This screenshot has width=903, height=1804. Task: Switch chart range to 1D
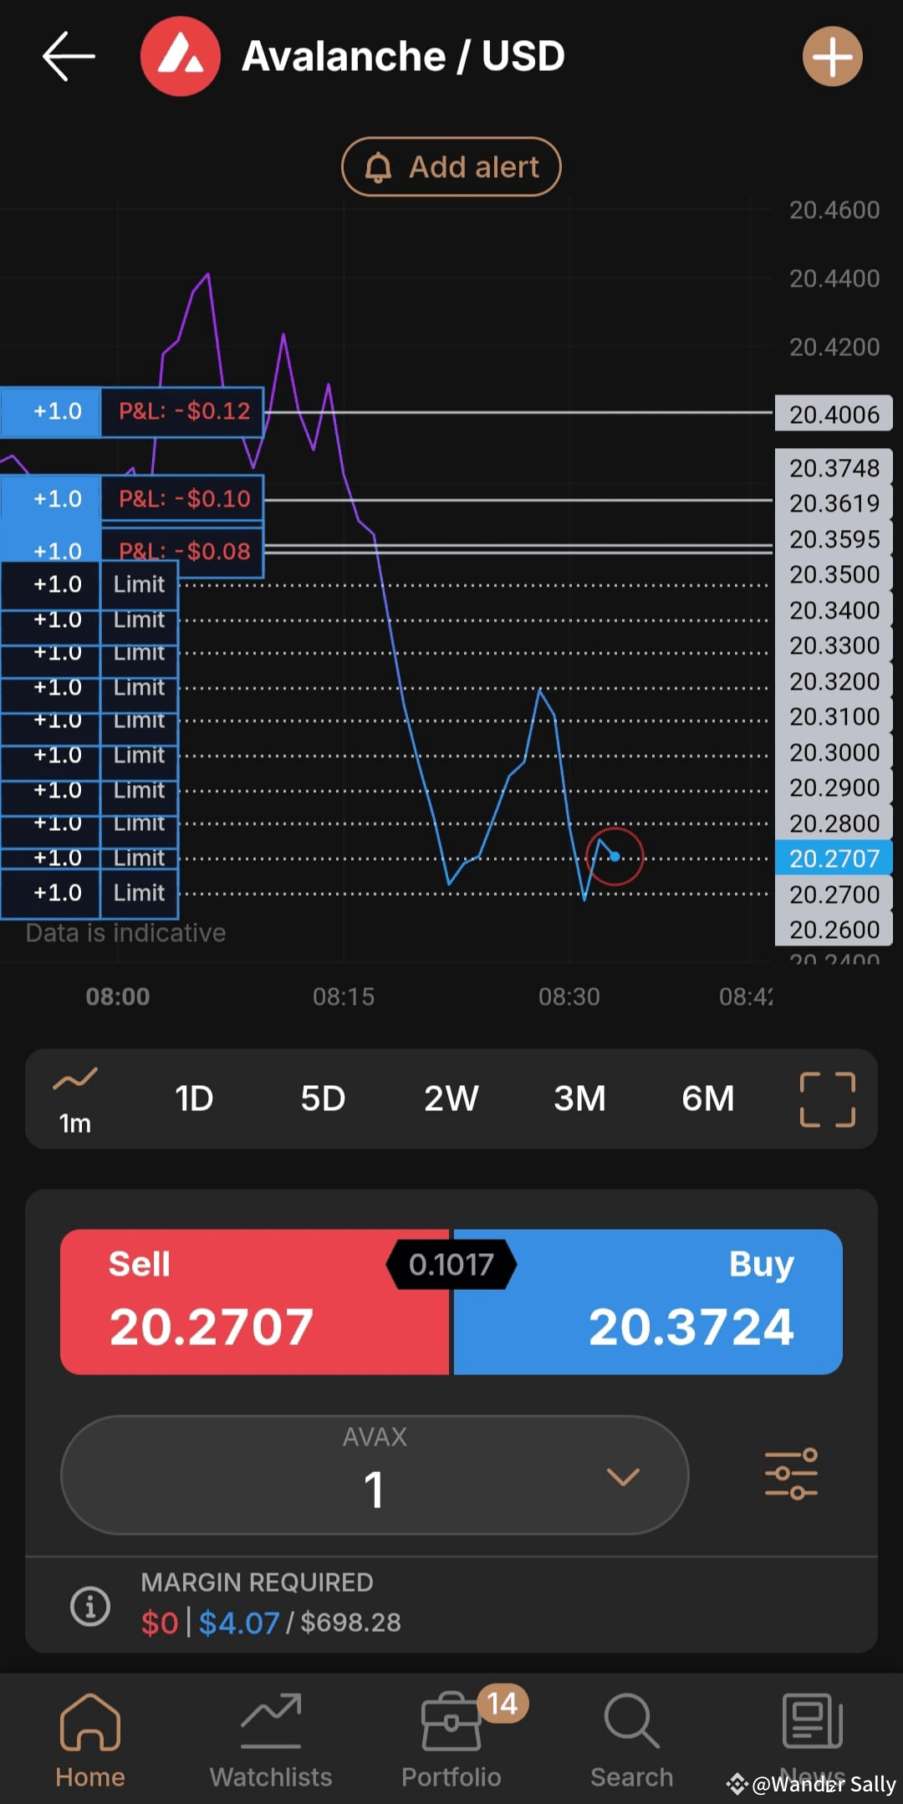(x=194, y=1098)
